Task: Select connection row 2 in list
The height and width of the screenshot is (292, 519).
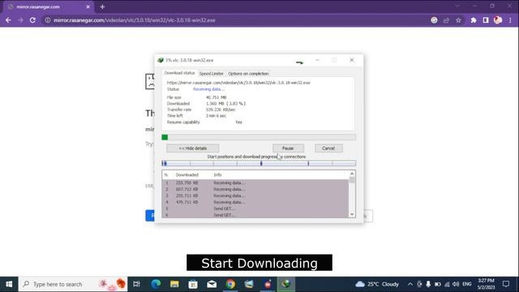Action: click(255, 189)
